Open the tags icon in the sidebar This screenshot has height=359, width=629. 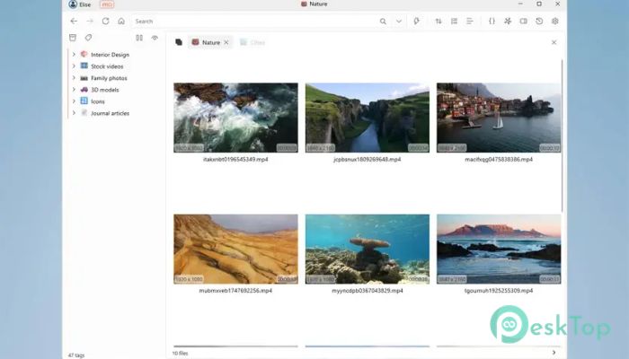[x=88, y=38]
